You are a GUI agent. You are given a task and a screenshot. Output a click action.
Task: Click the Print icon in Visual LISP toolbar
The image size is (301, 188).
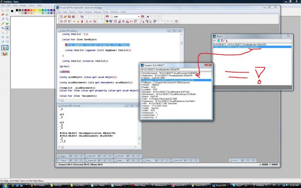73,17
